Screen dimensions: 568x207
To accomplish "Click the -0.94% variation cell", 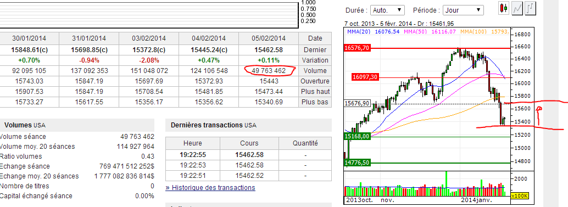I will (89, 60).
